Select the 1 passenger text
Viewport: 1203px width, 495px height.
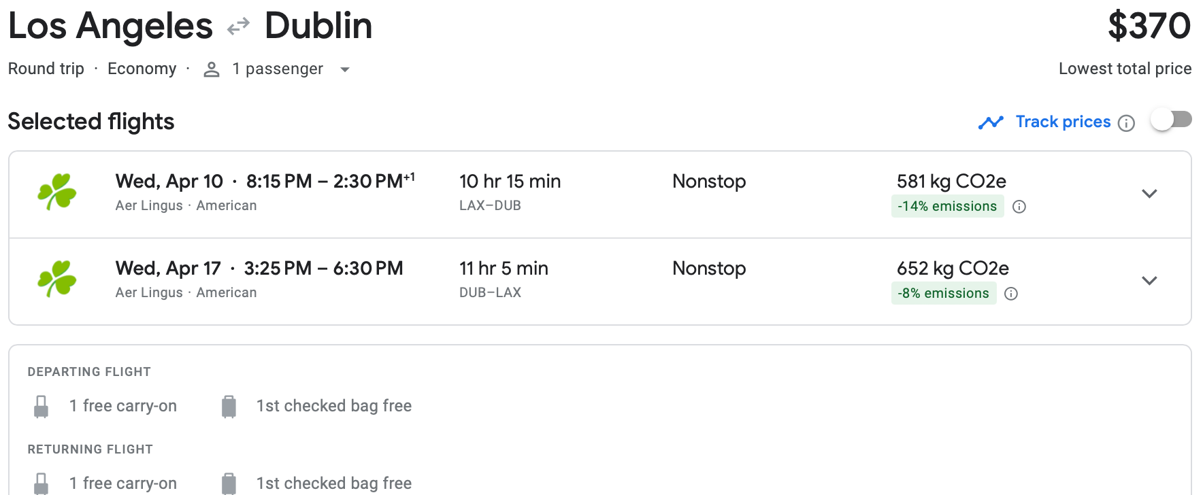pyautogui.click(x=278, y=69)
